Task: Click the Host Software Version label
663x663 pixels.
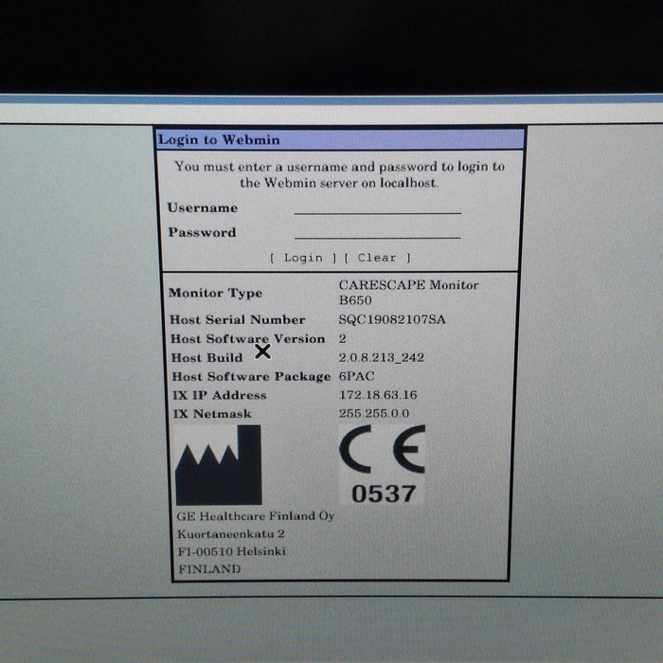Action: pos(247,339)
